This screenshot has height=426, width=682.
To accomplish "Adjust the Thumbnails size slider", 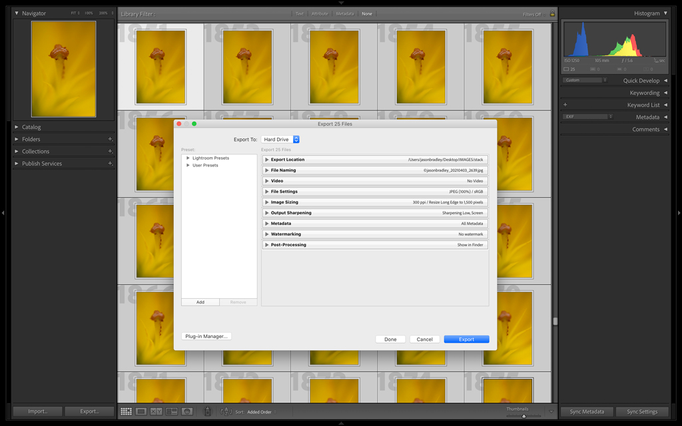I will [523, 416].
